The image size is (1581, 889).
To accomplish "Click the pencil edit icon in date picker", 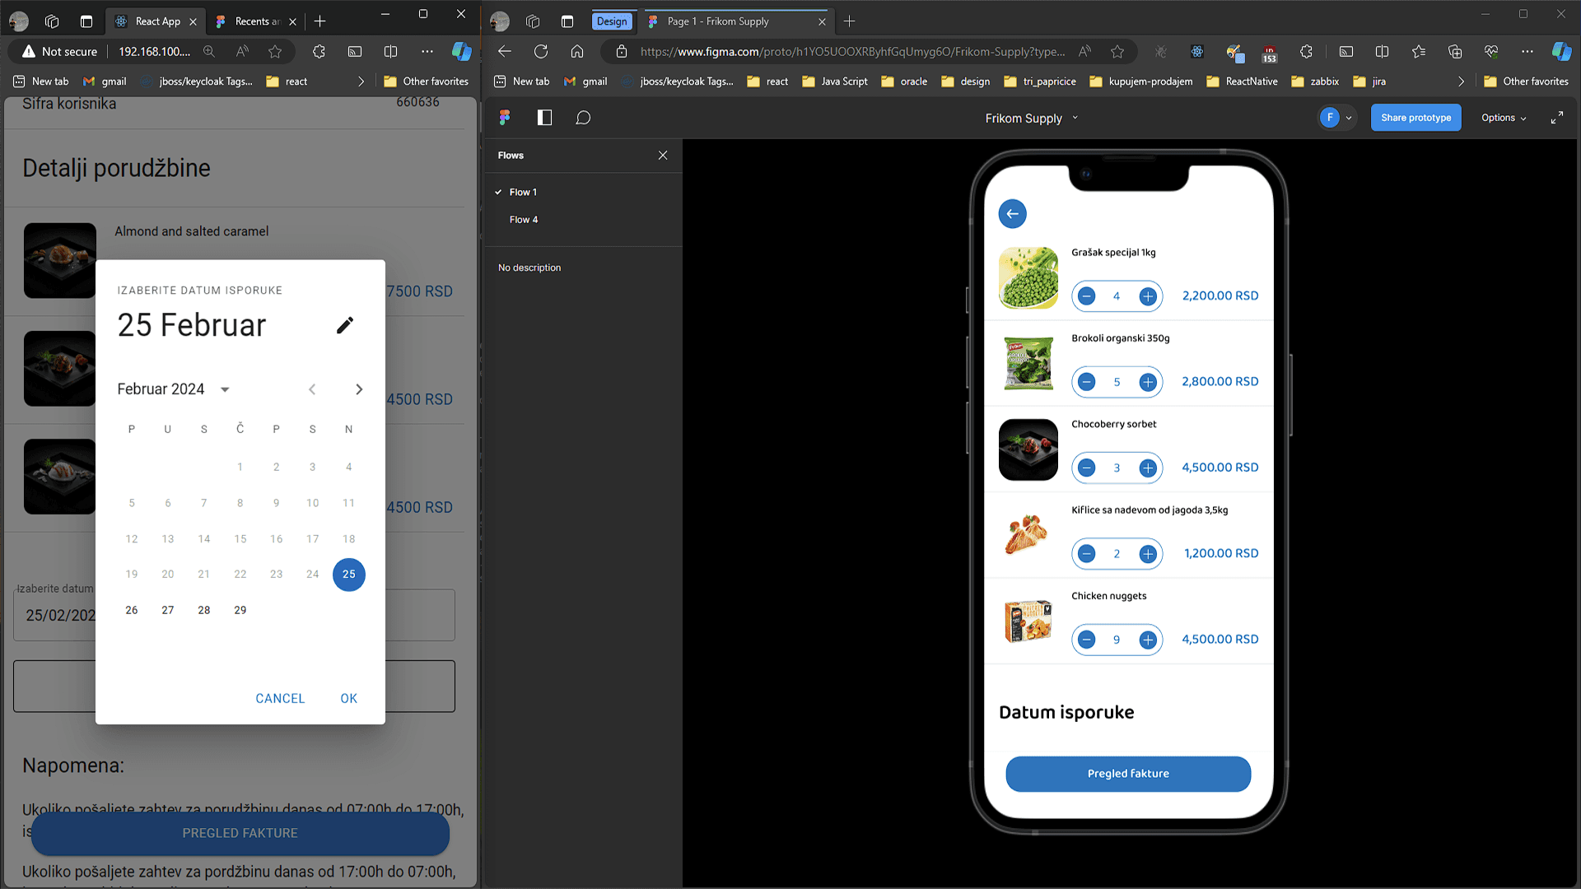I will 345,325.
